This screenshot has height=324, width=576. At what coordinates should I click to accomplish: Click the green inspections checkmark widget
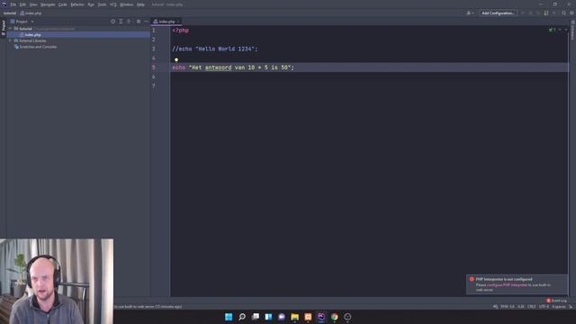point(552,30)
